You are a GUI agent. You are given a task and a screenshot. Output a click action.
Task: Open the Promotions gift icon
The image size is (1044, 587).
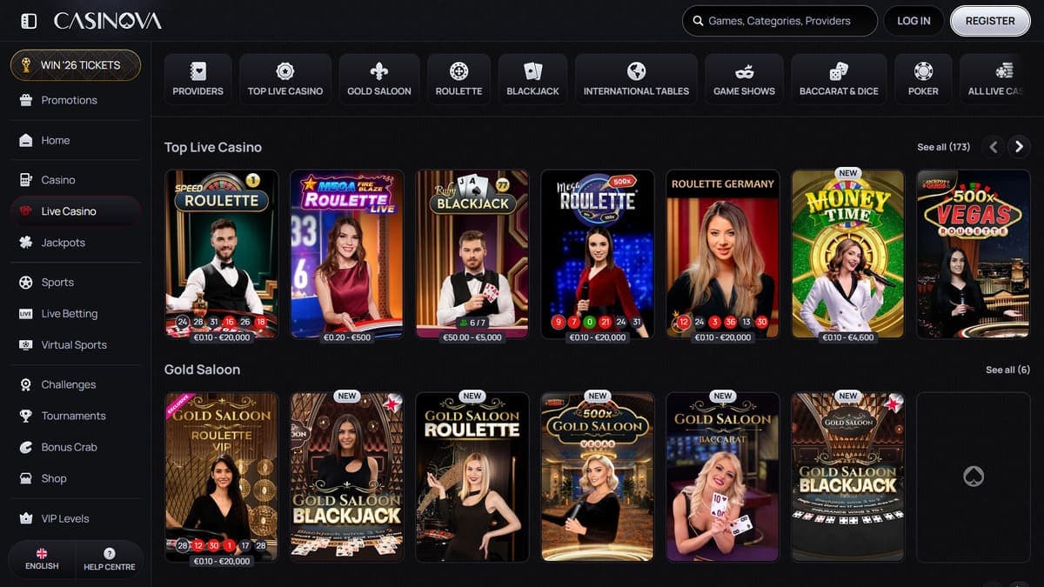coord(26,100)
